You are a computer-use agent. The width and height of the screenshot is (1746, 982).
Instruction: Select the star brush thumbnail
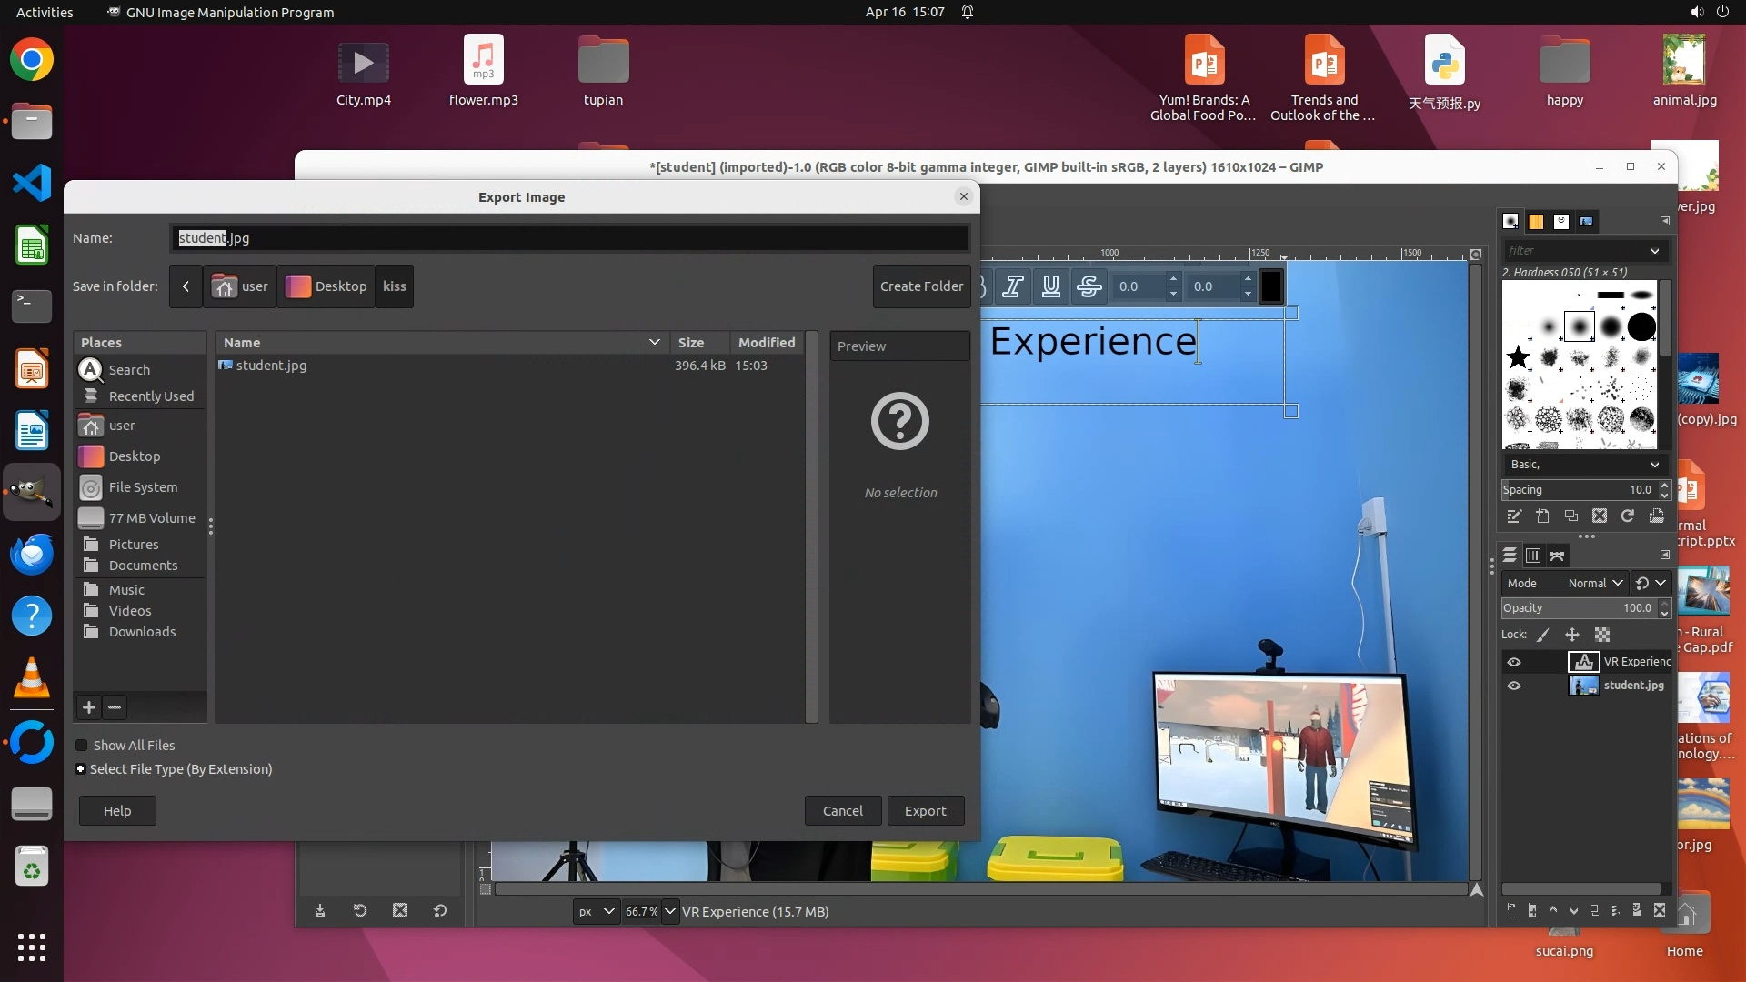(1518, 357)
